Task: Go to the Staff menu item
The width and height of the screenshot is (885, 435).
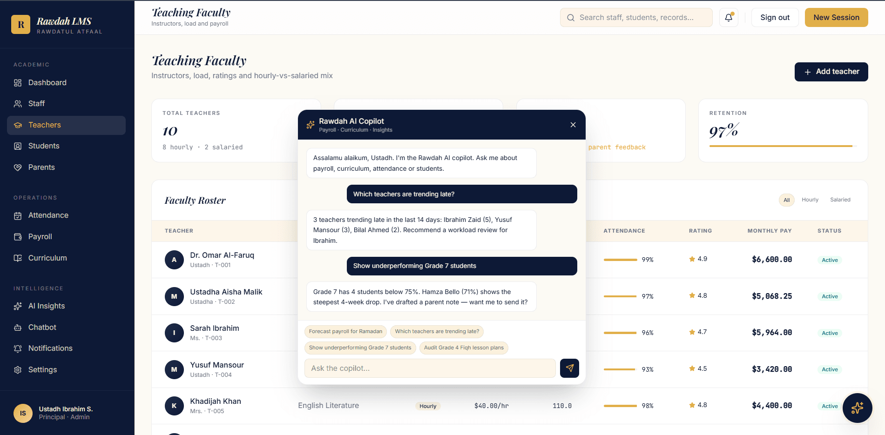Action: click(x=66, y=104)
